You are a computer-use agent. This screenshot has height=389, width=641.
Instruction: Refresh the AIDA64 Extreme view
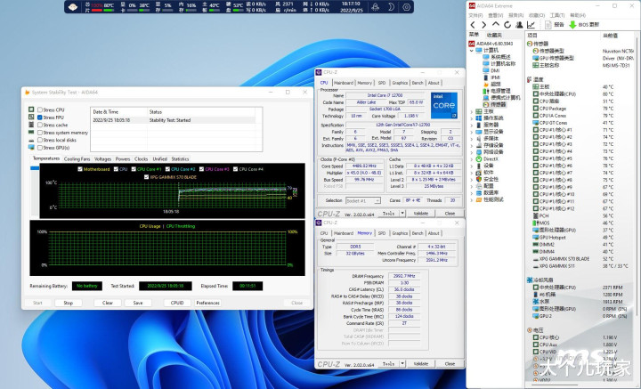[x=507, y=25]
